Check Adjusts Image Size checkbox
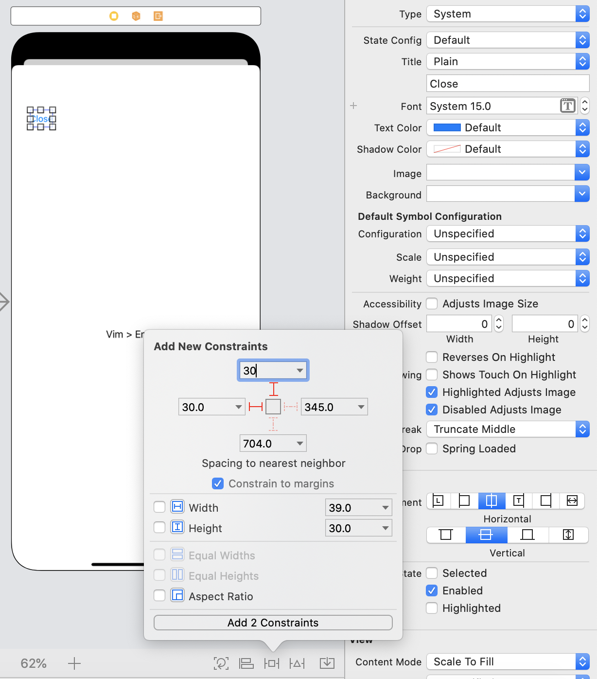 click(432, 304)
